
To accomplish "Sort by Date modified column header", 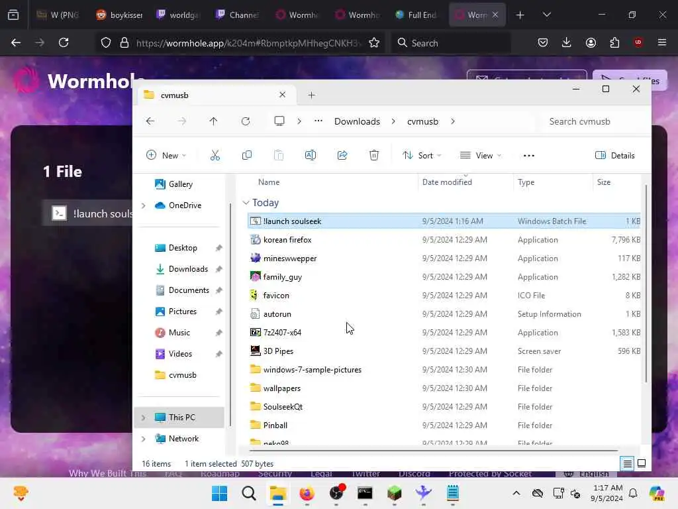I will (465, 182).
